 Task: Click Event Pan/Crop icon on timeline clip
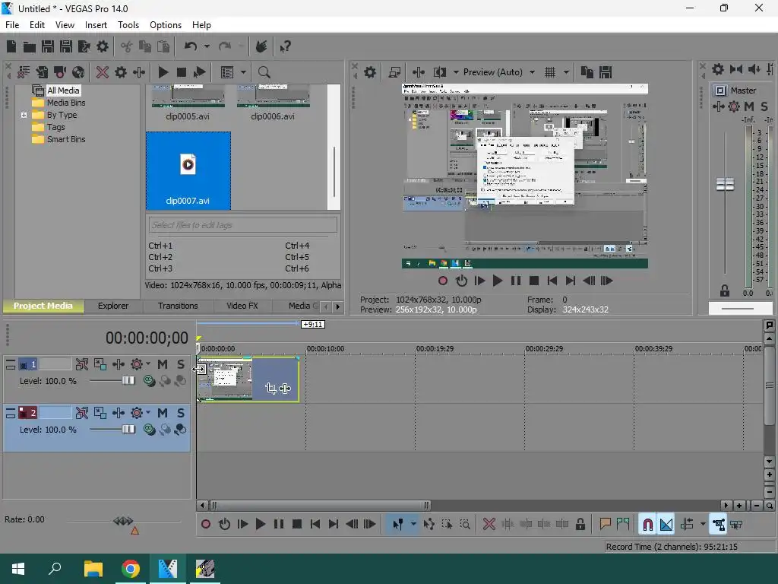pyautogui.click(x=271, y=389)
